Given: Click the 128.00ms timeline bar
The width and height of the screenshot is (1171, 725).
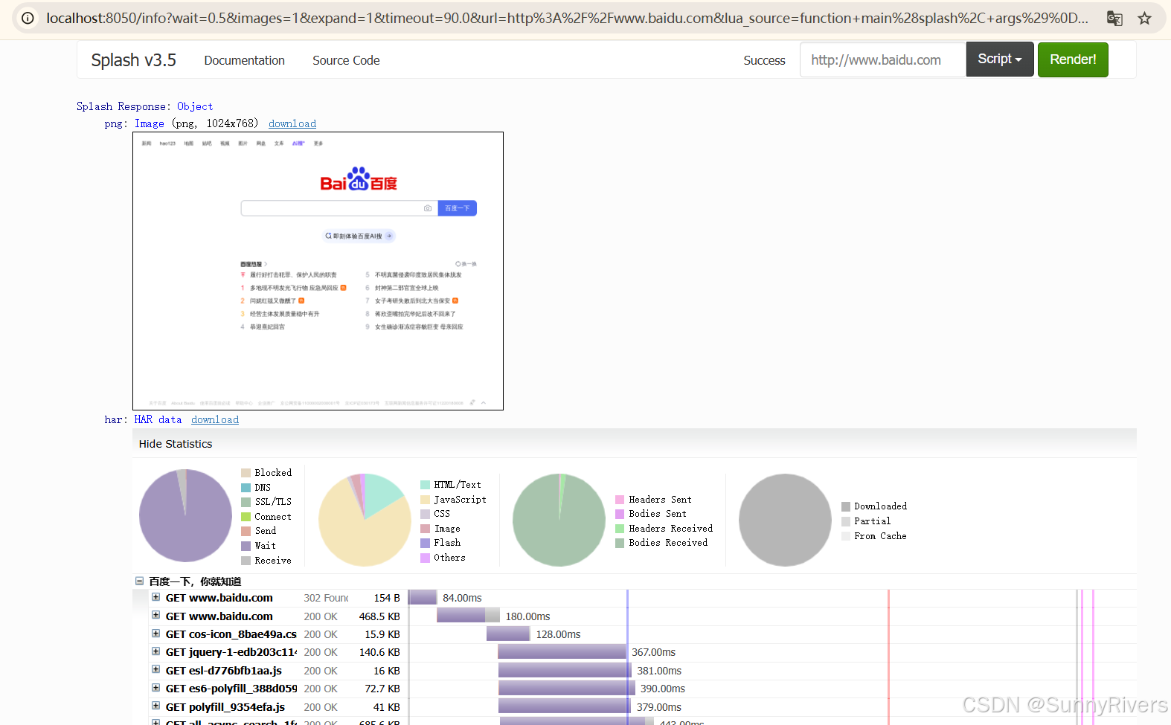Looking at the screenshot, I should tap(508, 634).
